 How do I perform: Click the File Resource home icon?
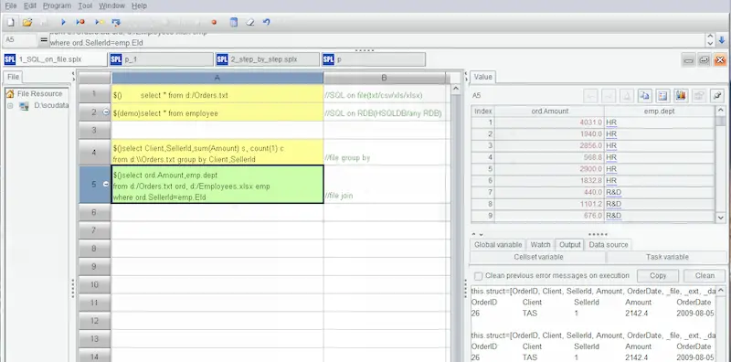pos(10,94)
